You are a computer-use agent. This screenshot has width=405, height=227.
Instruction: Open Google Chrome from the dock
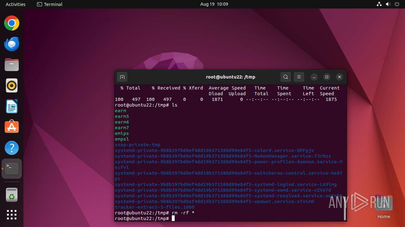point(12,23)
